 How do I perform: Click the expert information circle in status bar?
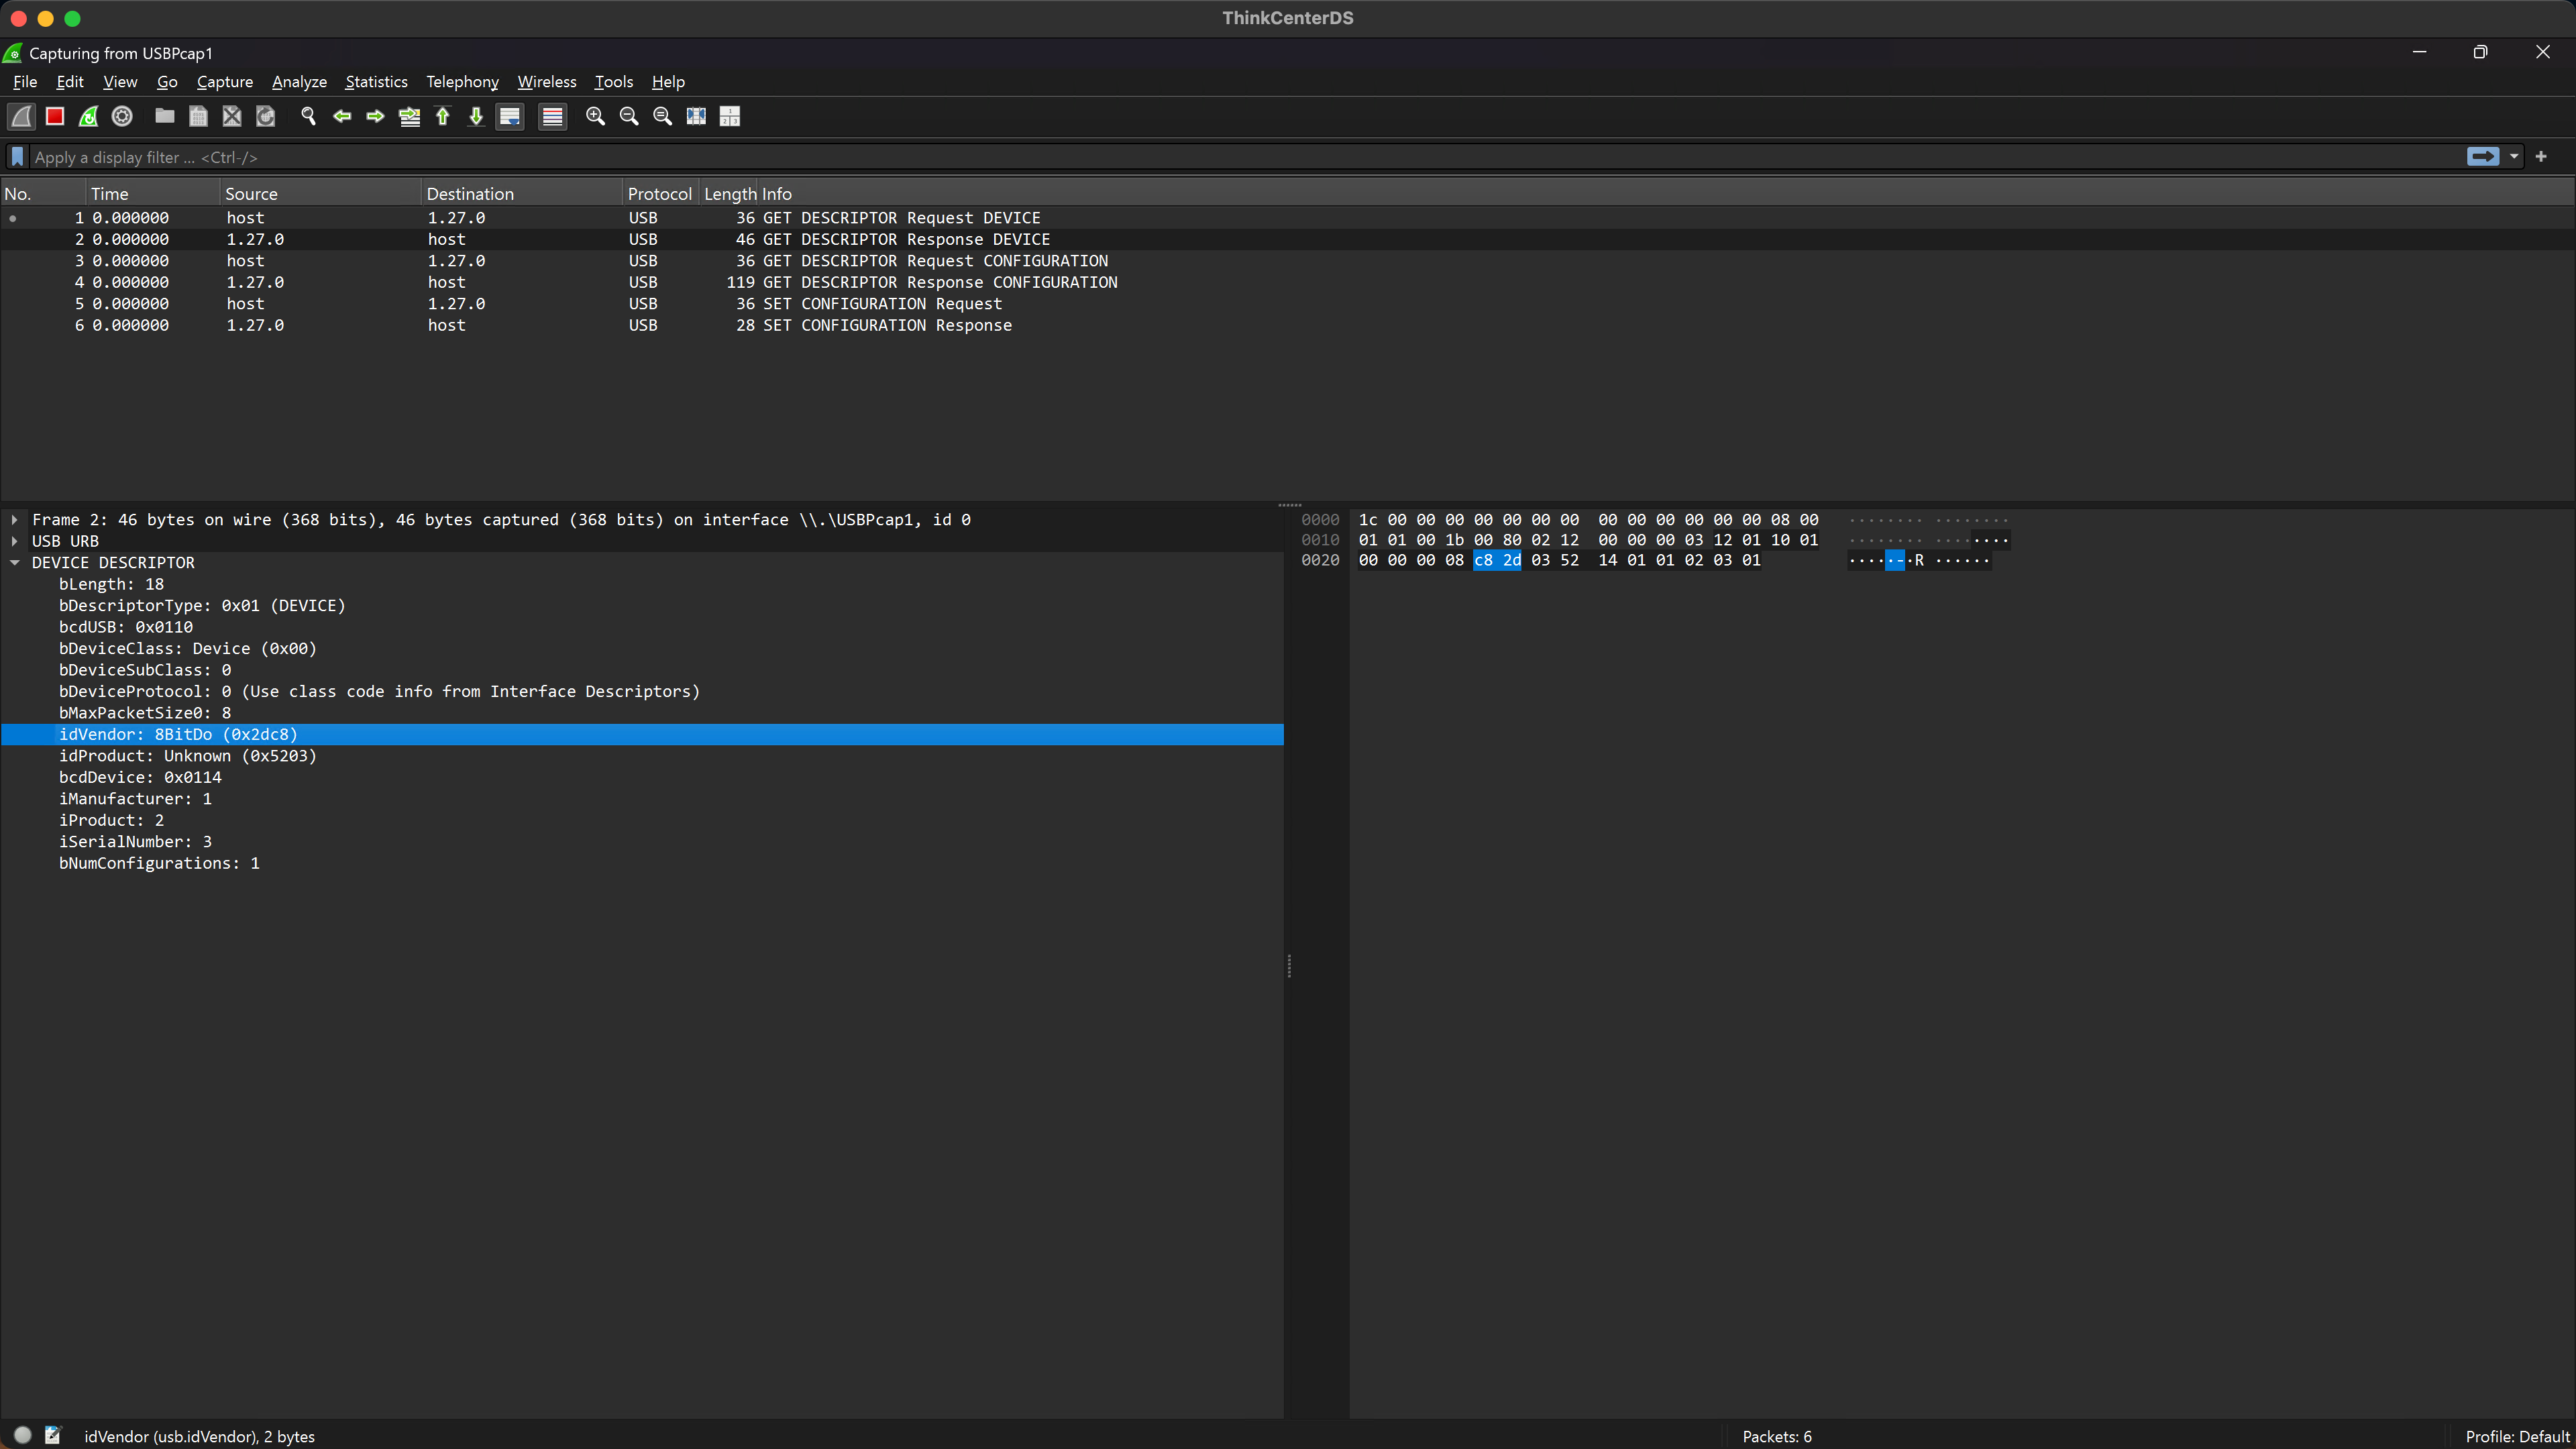[x=22, y=1435]
